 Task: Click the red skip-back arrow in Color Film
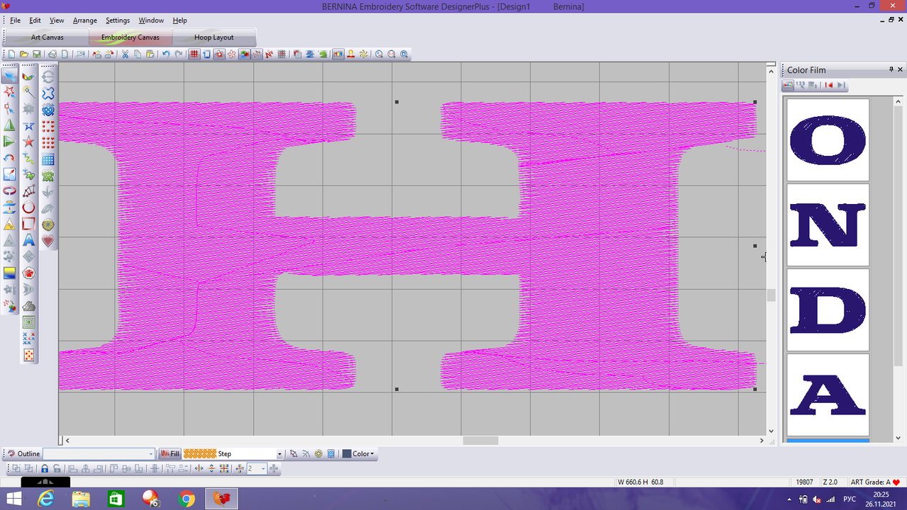(x=828, y=85)
